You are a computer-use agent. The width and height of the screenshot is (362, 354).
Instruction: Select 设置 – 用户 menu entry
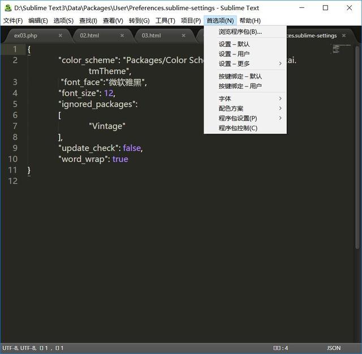245,54
